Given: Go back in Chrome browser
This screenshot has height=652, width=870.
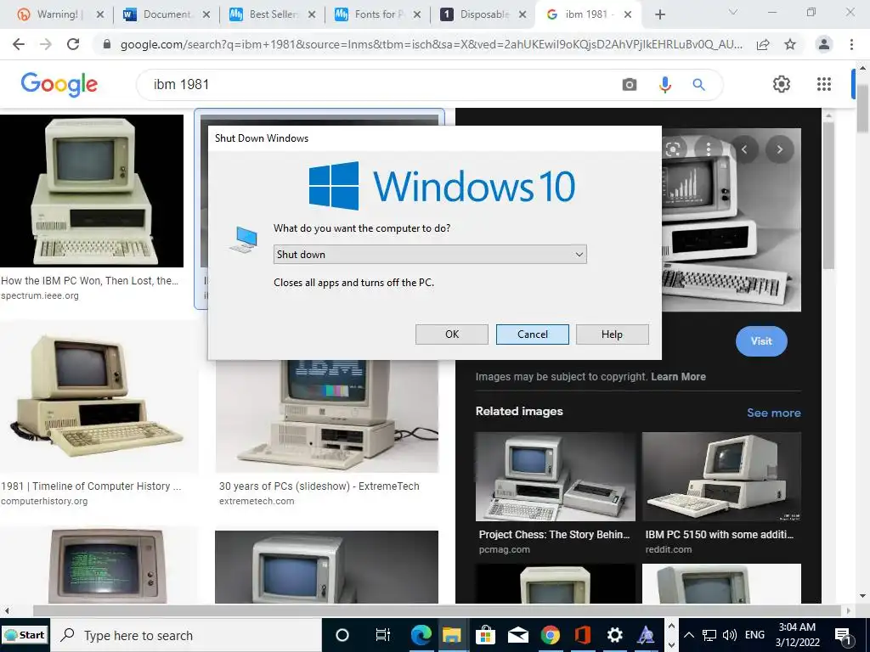Looking at the screenshot, I should pos(19,44).
